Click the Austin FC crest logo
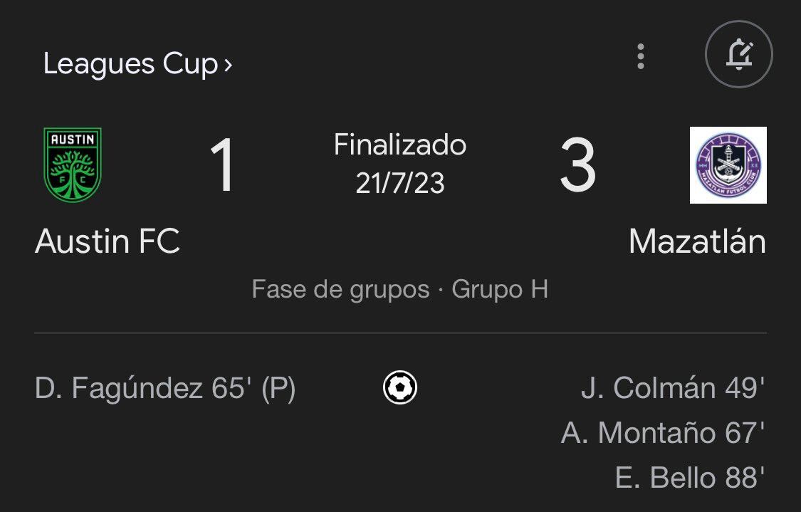Image resolution: width=801 pixels, height=512 pixels. 73,165
